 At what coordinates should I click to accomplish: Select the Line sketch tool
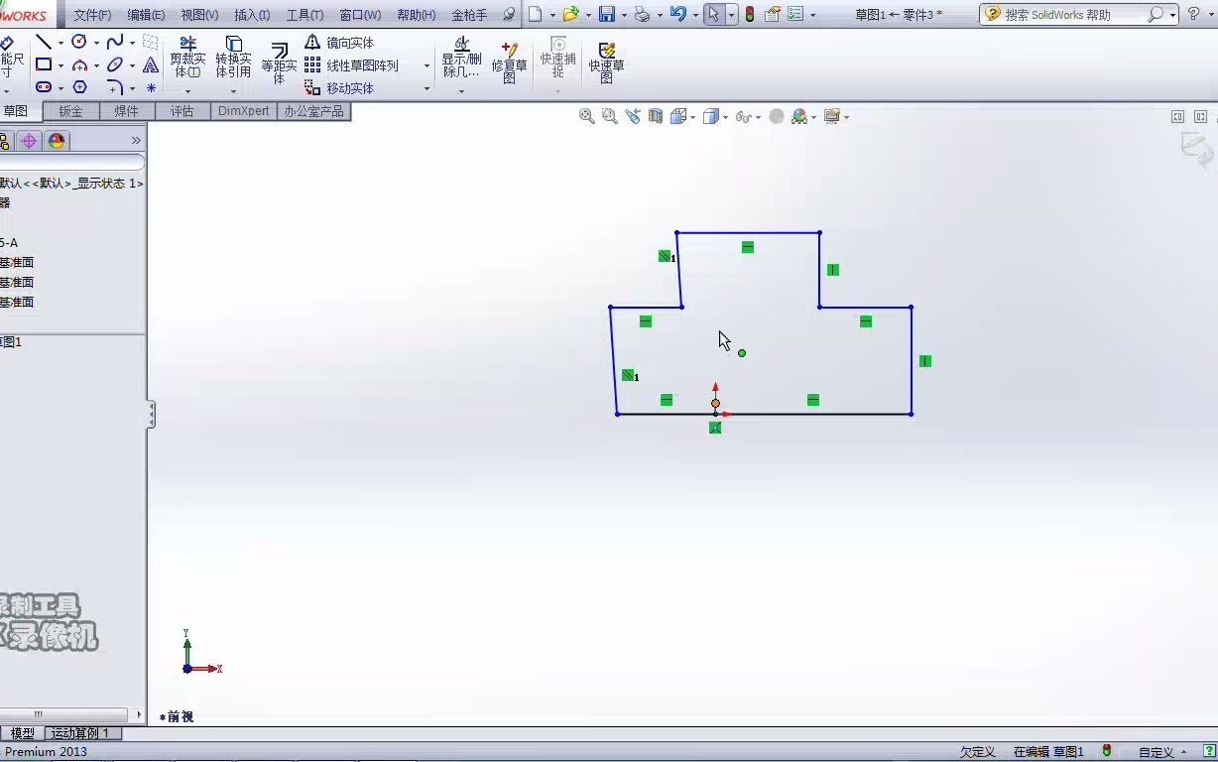point(45,41)
